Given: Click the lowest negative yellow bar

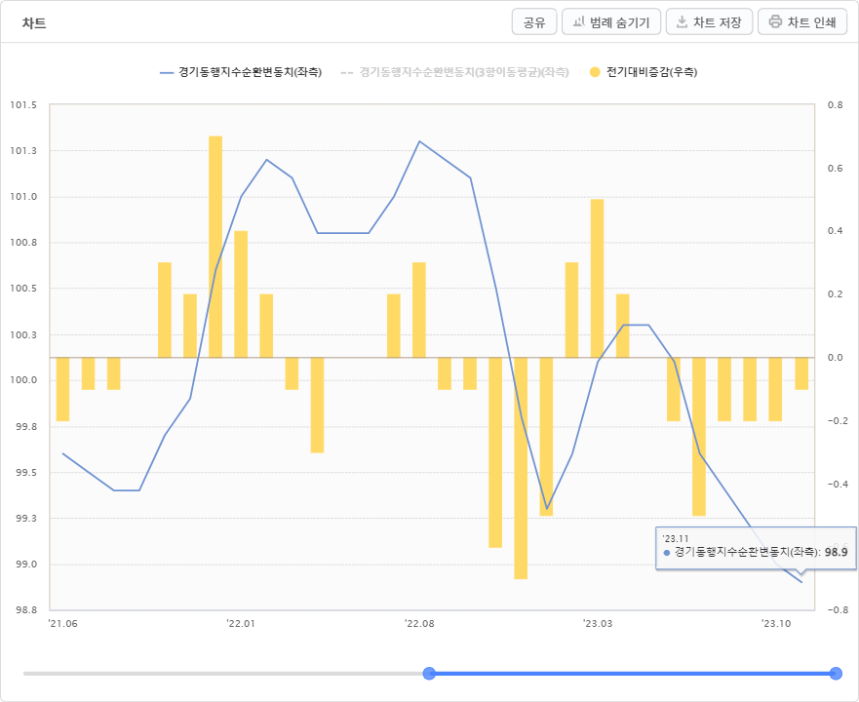Looking at the screenshot, I should pyautogui.click(x=521, y=468).
